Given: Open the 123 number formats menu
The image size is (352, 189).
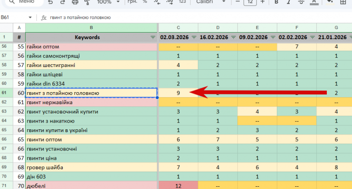Looking at the screenshot, I should click(x=182, y=2).
